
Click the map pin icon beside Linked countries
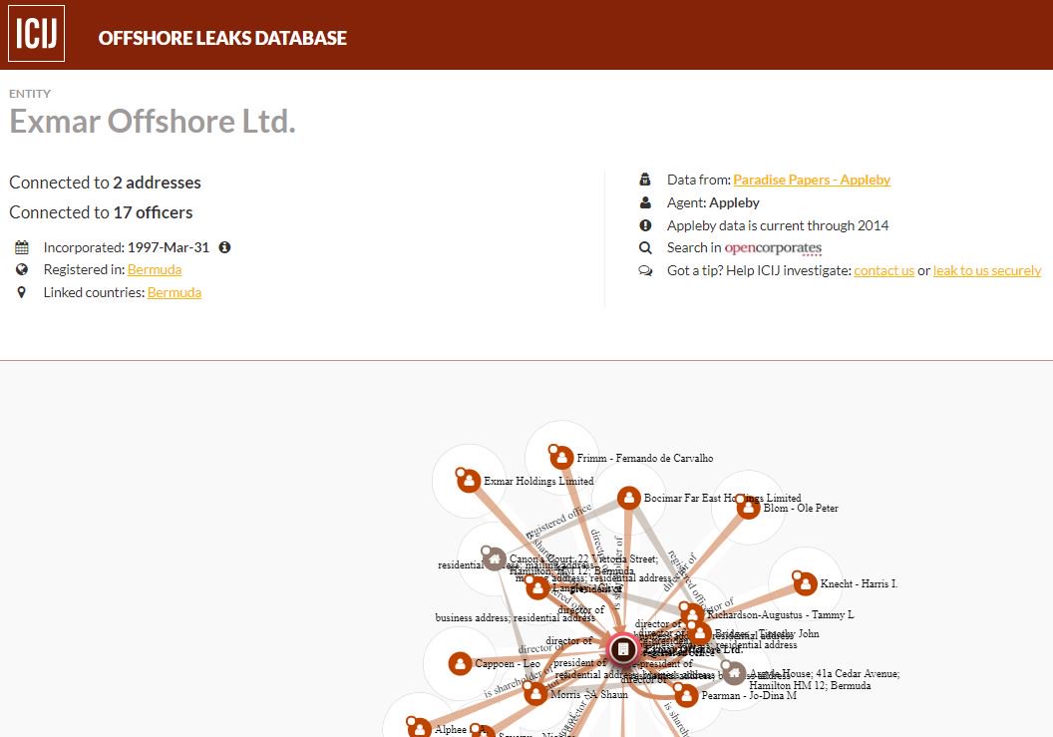(x=22, y=292)
